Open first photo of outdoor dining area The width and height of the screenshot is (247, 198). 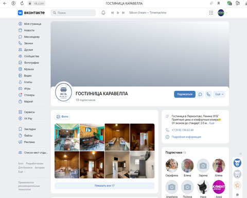tap(67, 137)
